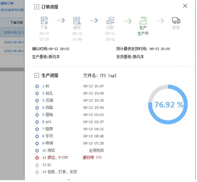Select the red 锣边、V-CUT step marker
Screen dimensions: 197x182
(37, 158)
